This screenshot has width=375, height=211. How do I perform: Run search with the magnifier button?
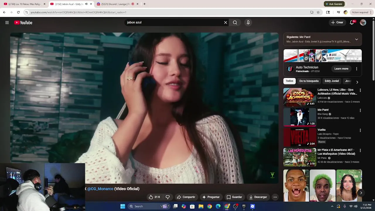point(235,23)
